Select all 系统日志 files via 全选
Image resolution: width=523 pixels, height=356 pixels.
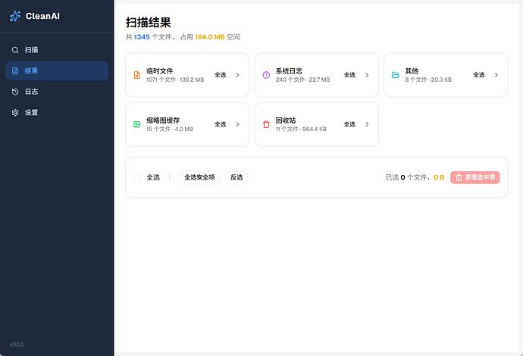[349, 75]
